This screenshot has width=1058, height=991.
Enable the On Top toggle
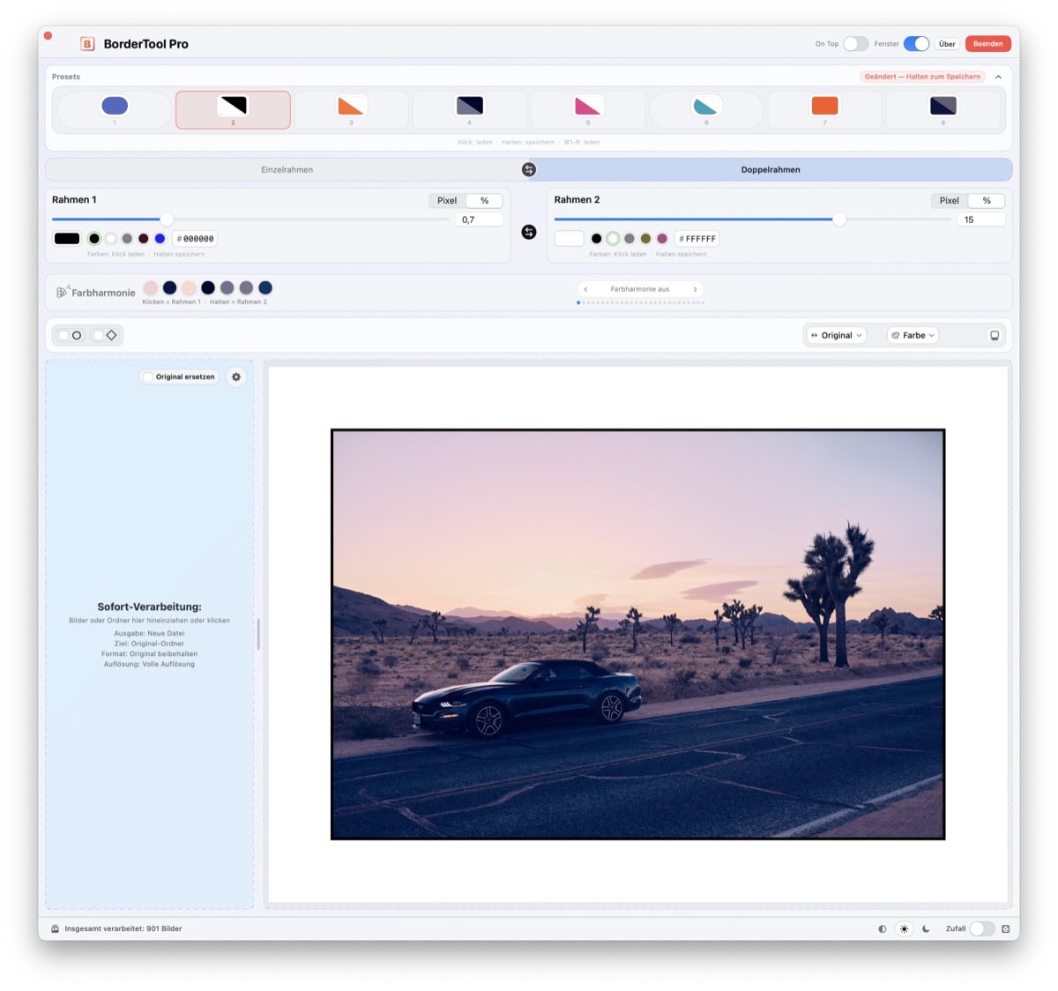(854, 43)
